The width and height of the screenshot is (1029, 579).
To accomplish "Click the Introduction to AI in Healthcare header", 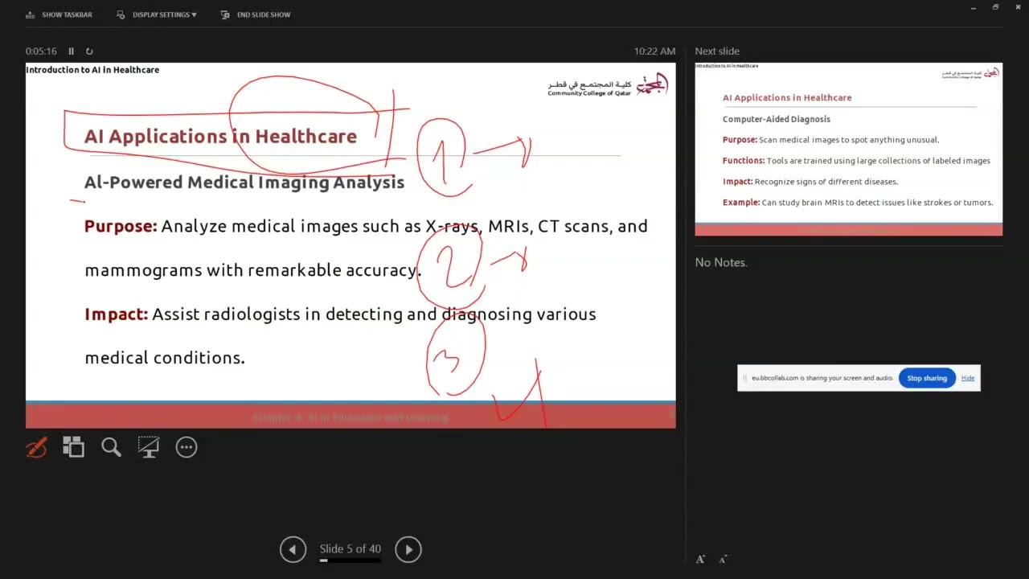I will (x=92, y=70).
